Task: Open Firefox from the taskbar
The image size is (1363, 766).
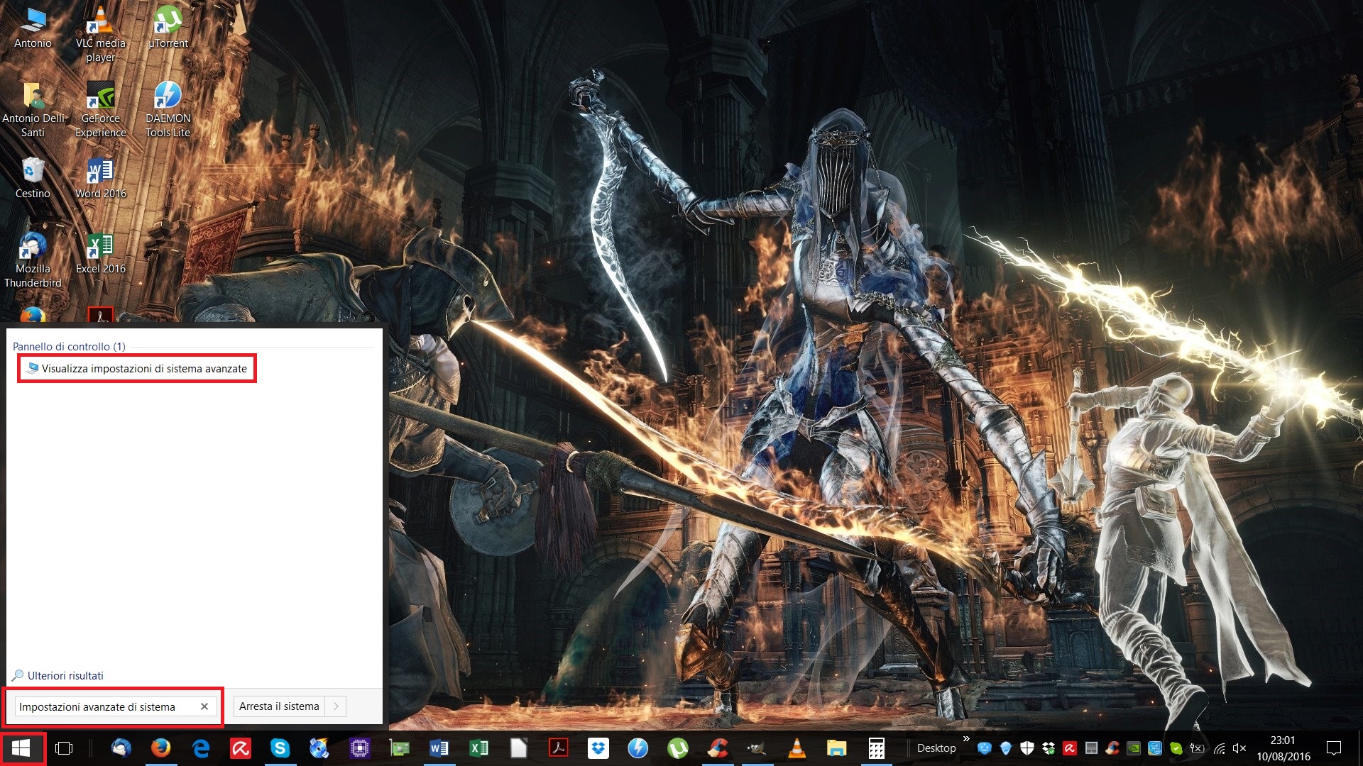Action: point(161,748)
